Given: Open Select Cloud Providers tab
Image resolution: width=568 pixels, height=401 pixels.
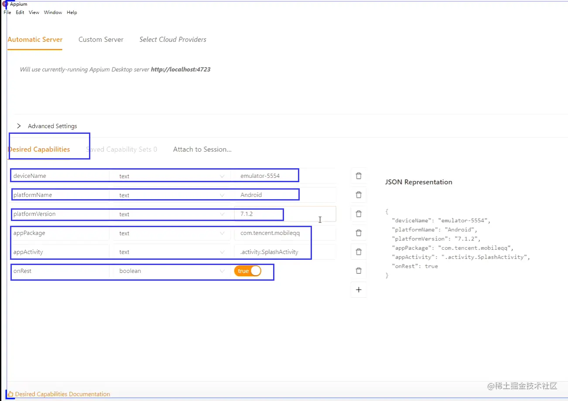Looking at the screenshot, I should tap(173, 39).
